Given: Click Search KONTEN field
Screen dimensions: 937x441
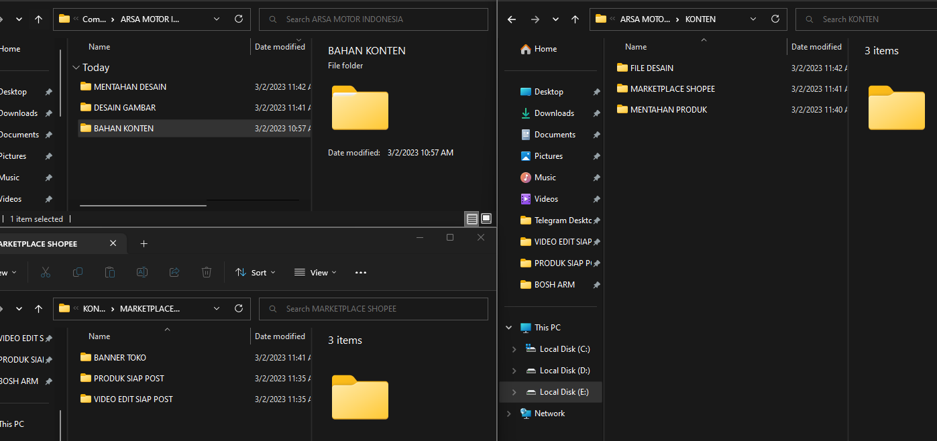Looking at the screenshot, I should point(866,19).
